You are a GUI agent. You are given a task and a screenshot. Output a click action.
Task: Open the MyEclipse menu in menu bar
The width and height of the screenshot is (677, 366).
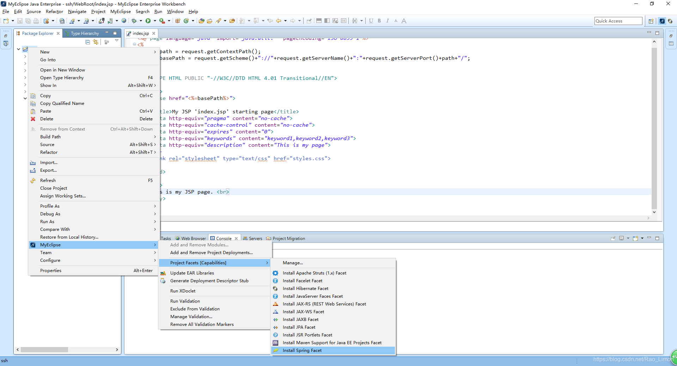click(x=121, y=12)
